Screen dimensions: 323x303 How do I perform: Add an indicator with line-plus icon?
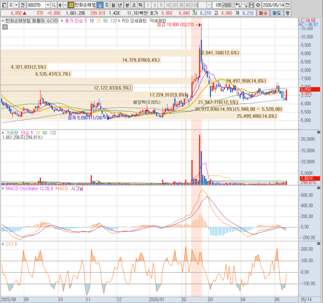245,5
